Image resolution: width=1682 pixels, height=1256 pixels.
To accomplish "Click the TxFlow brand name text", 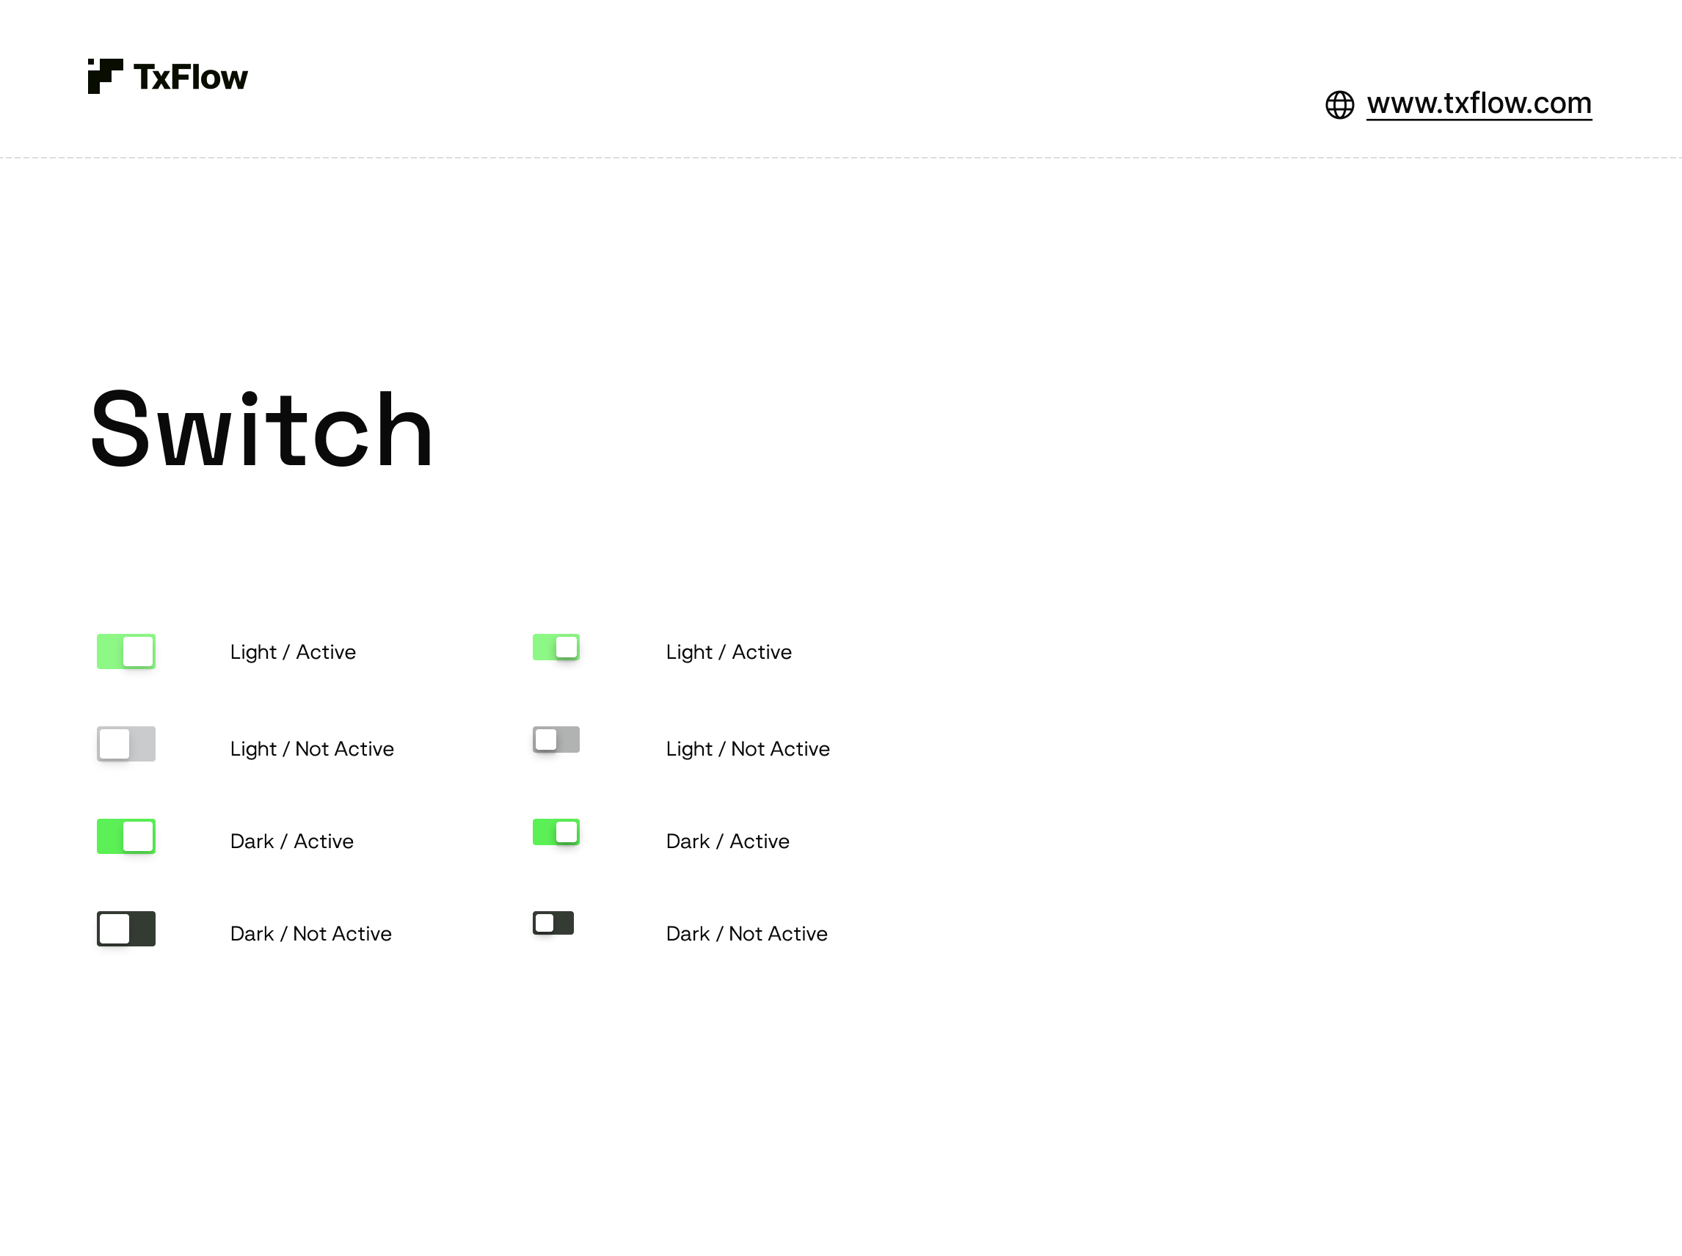I will [191, 76].
